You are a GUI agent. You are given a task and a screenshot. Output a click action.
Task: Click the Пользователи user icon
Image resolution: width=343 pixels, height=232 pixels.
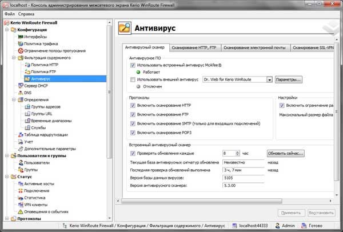pos(21,163)
